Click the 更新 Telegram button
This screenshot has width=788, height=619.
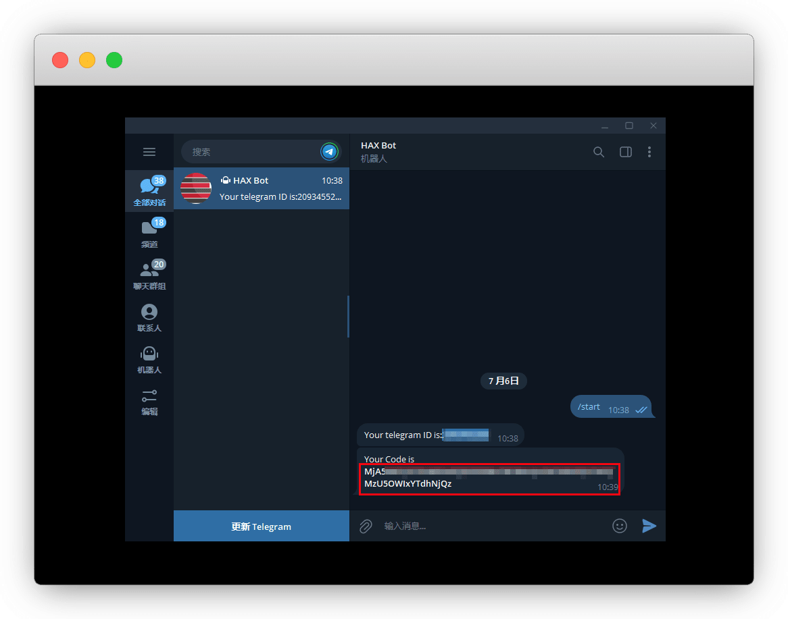pos(261,527)
